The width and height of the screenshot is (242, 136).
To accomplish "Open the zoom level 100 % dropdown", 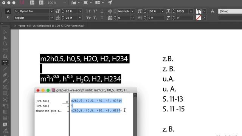I will click(65, 3).
